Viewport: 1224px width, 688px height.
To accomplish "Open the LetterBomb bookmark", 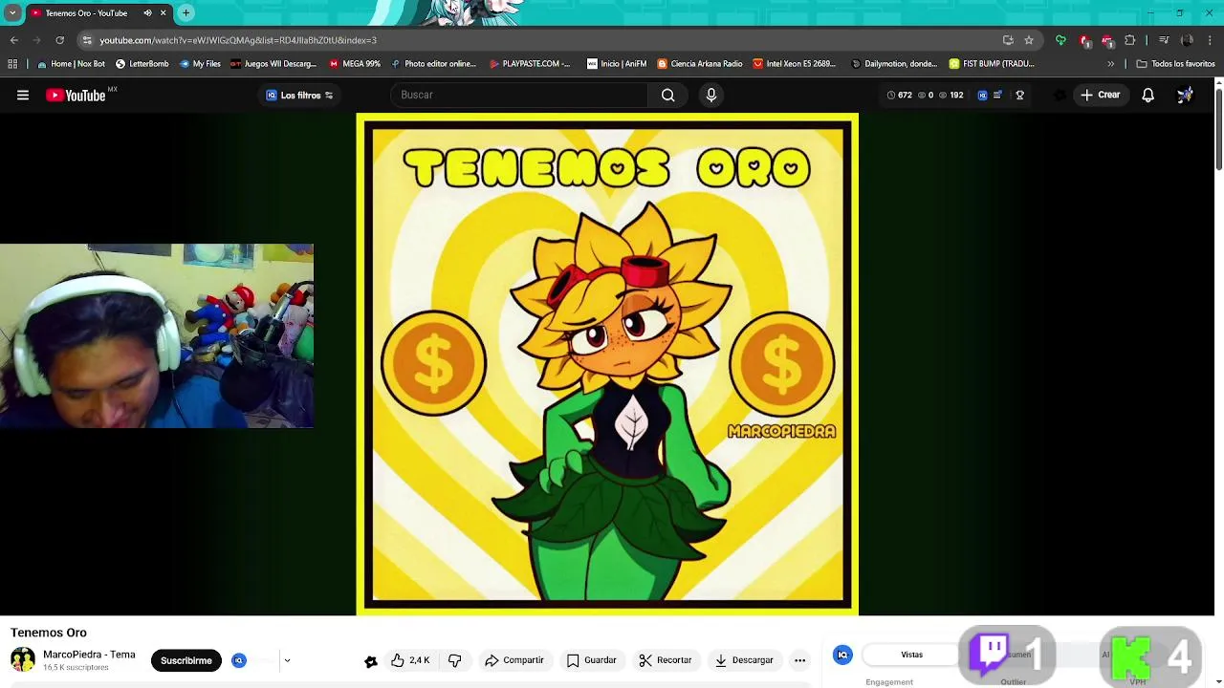I will pos(142,64).
